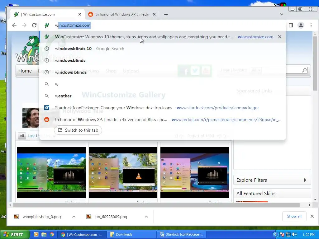Expand hidden tray icons arrow
The height and width of the screenshot is (239, 319).
tap(275, 235)
